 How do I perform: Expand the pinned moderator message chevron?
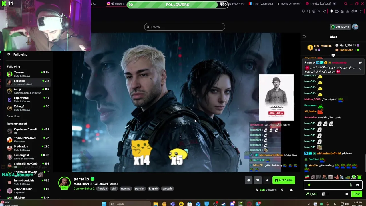tap(360, 69)
